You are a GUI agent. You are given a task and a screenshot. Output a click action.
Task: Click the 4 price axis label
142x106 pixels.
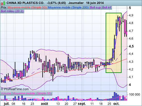pos(130,85)
